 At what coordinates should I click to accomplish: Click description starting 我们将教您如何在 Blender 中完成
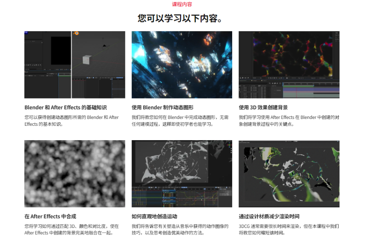coord(180,121)
